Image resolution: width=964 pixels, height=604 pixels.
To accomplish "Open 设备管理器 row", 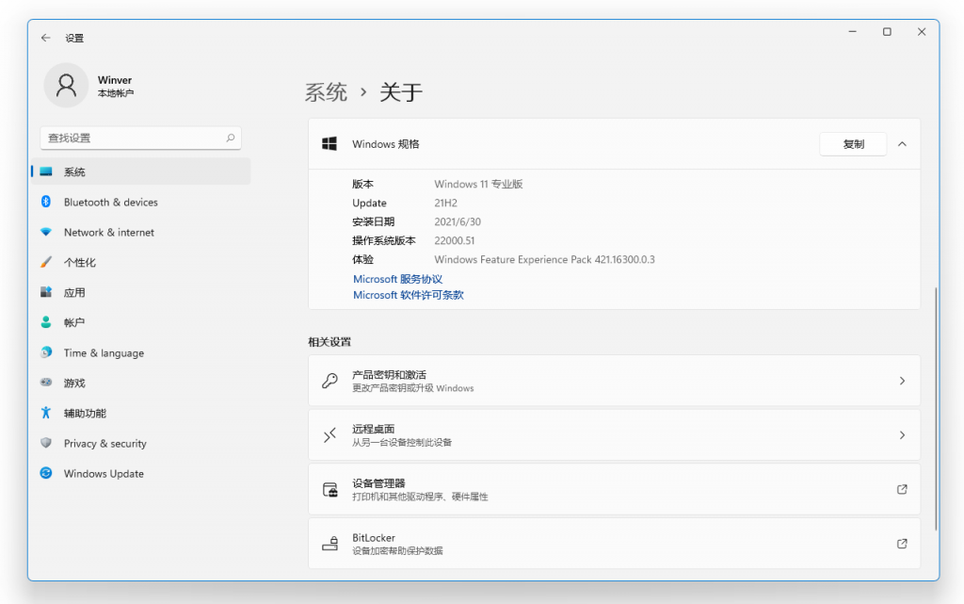I will click(614, 490).
